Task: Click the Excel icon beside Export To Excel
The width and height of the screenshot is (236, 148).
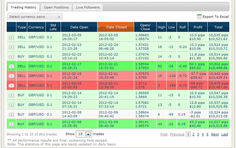Action: 199,17
